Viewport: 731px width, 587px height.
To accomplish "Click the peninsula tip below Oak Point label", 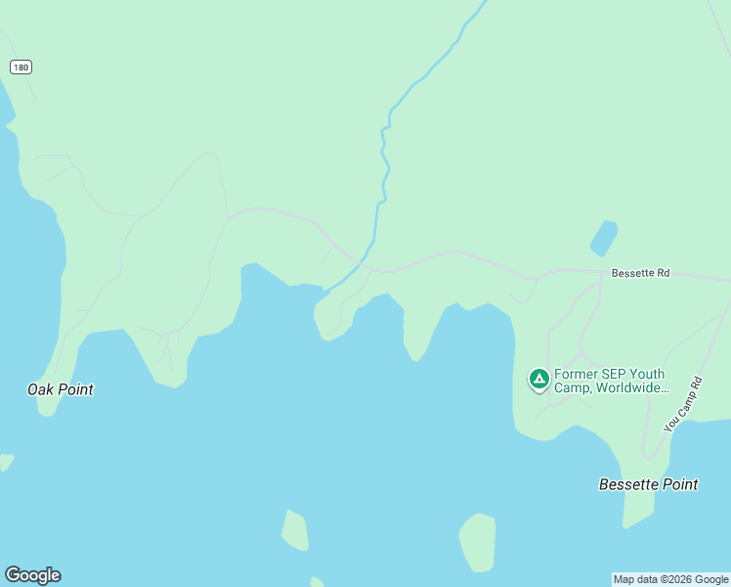I will point(46,409).
